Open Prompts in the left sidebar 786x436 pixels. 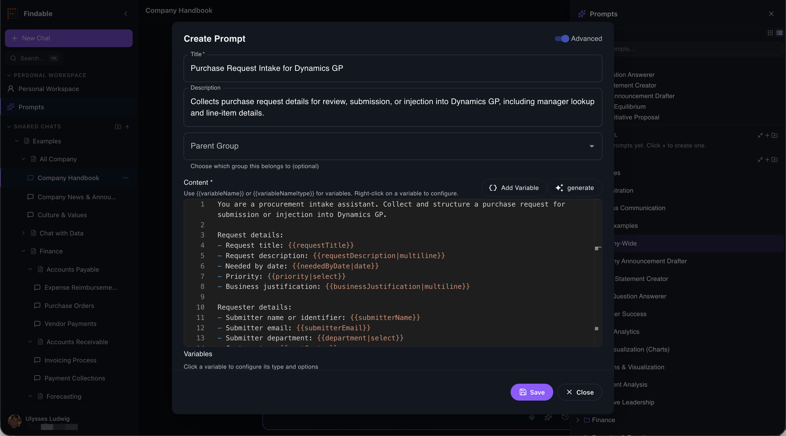(x=69, y=107)
